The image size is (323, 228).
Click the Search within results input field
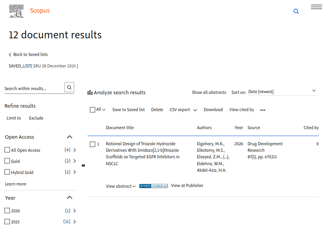[x=33, y=89]
